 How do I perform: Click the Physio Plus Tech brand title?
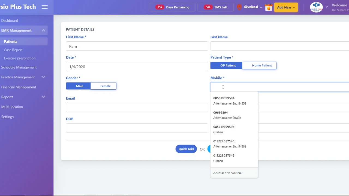pos(18,7)
